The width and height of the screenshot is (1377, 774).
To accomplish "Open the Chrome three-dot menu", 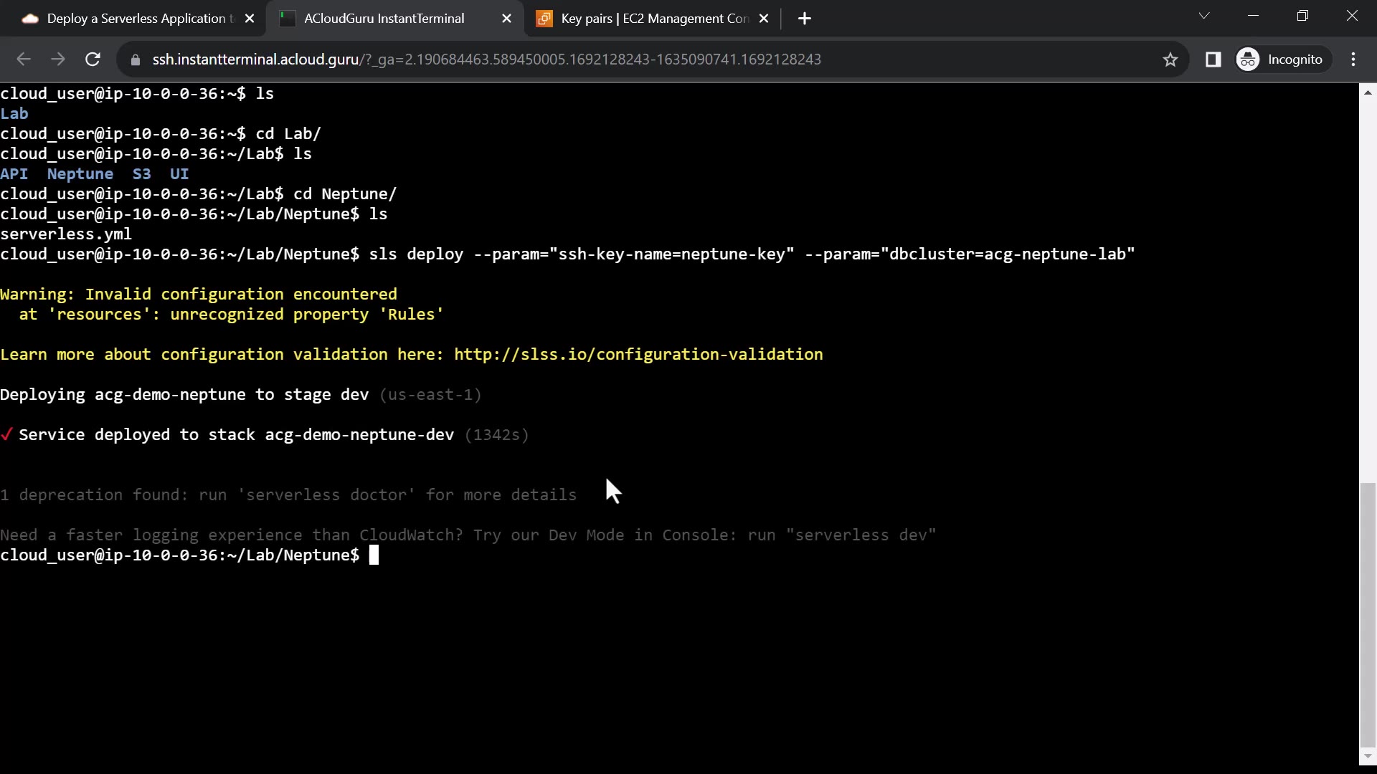I will coord(1353,59).
